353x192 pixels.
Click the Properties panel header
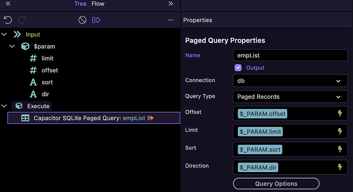[x=197, y=20]
